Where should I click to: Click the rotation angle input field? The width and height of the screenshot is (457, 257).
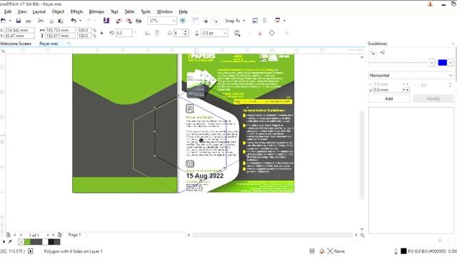(124, 33)
